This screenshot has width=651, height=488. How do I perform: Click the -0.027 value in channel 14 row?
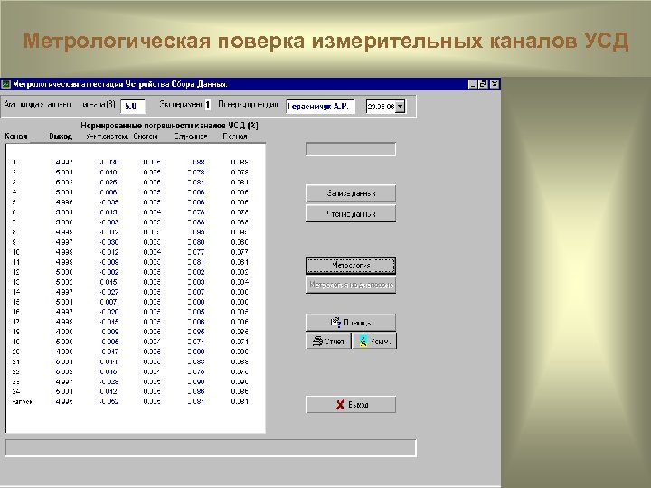[x=109, y=292]
